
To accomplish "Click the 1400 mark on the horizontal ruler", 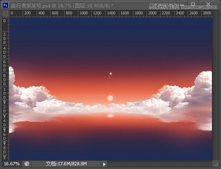I will [x=111, y=13].
